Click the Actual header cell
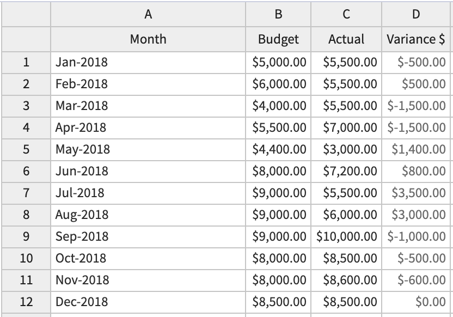 345,39
